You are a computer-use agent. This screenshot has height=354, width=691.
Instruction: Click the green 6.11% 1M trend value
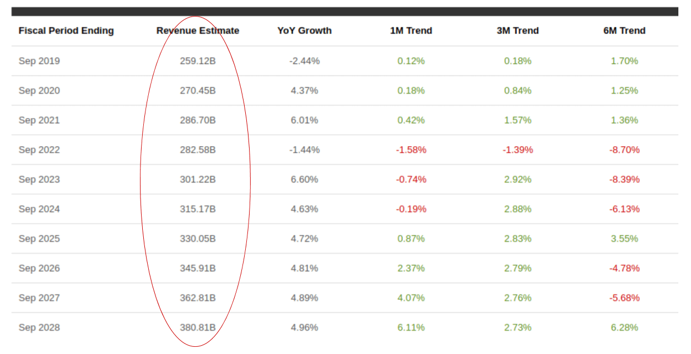point(411,328)
